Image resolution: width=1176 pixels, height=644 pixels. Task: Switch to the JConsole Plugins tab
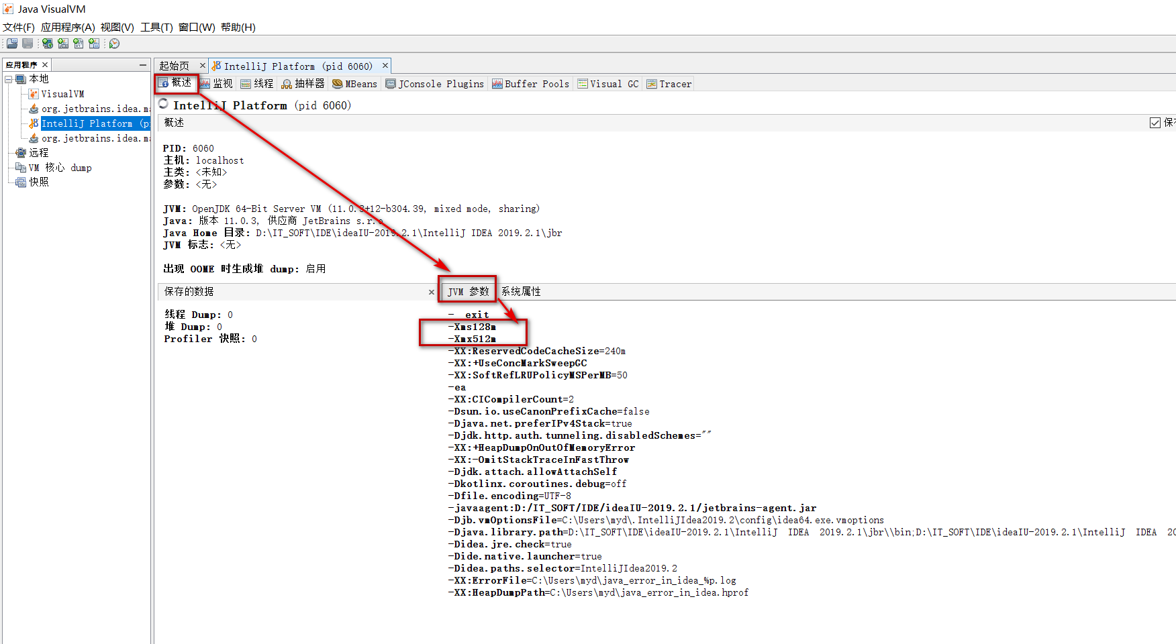tap(434, 84)
